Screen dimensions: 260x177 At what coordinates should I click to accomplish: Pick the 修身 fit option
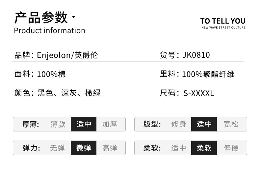coord(179,124)
